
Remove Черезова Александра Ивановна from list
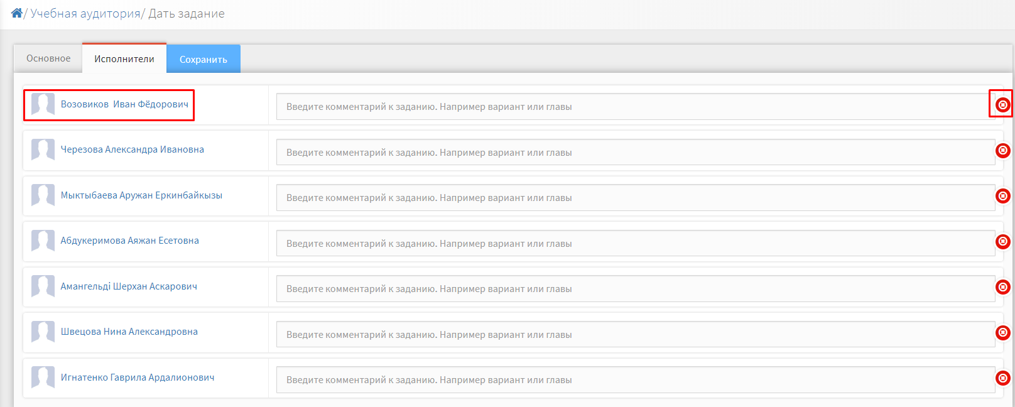coord(1003,150)
